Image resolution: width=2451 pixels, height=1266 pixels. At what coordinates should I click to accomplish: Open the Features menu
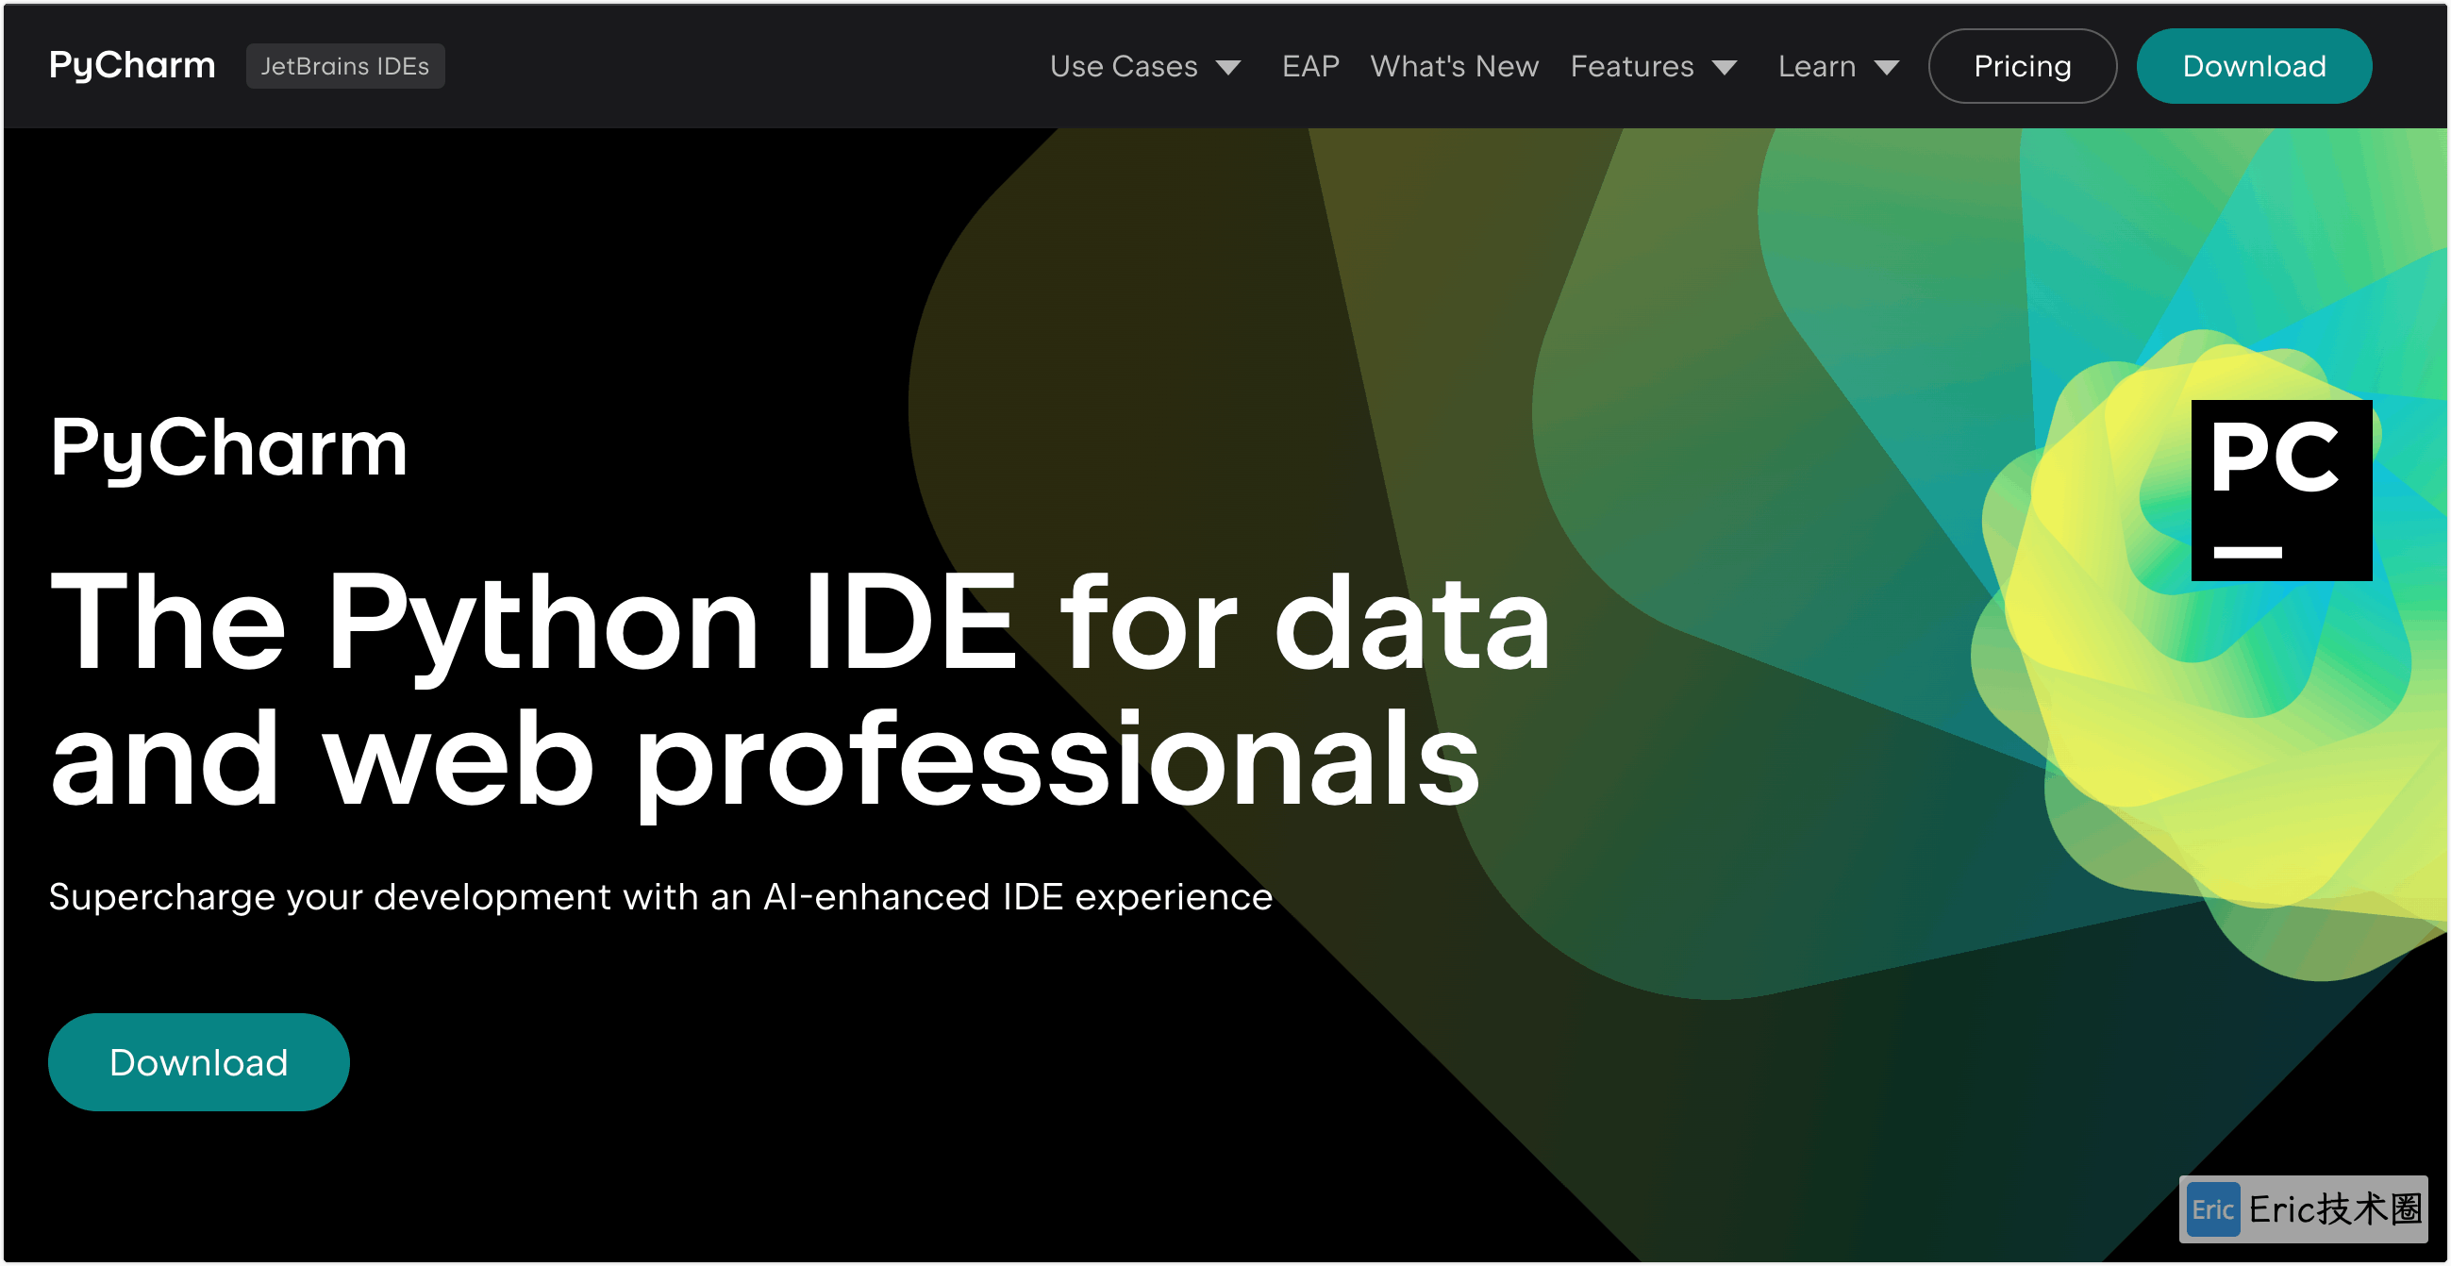pos(1632,66)
